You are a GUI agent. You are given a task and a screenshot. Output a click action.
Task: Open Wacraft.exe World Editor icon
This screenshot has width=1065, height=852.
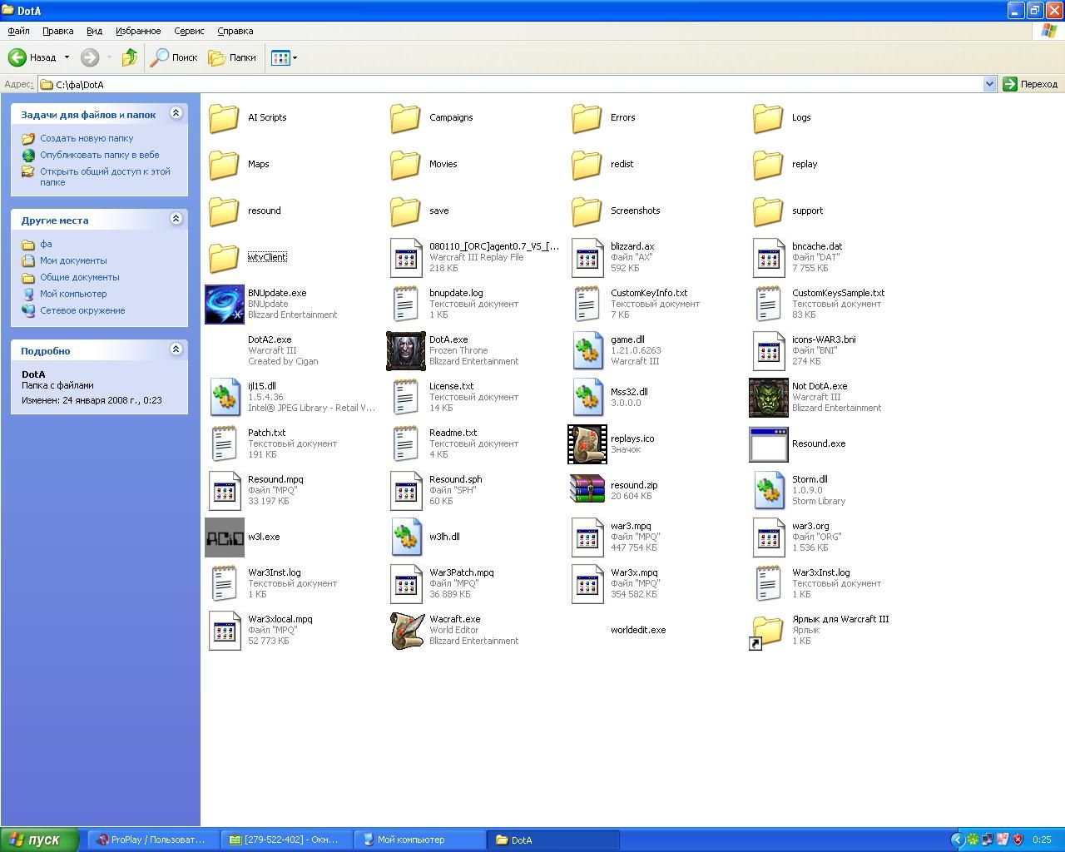click(406, 630)
